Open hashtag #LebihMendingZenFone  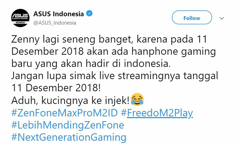click(68, 125)
